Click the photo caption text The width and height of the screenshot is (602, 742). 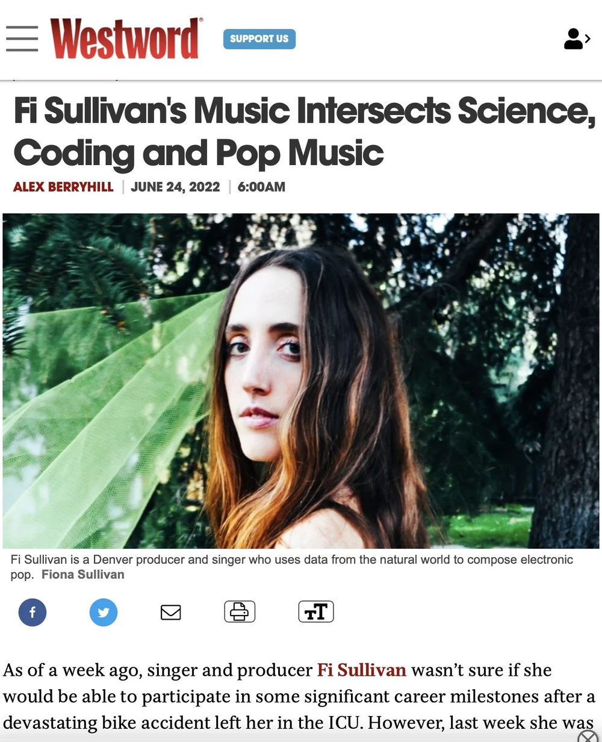coord(292,567)
